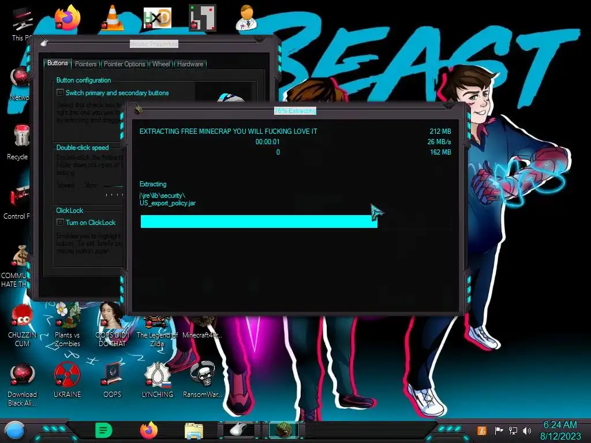Switch to the Wheel tab
The width and height of the screenshot is (591, 443).
click(x=161, y=63)
